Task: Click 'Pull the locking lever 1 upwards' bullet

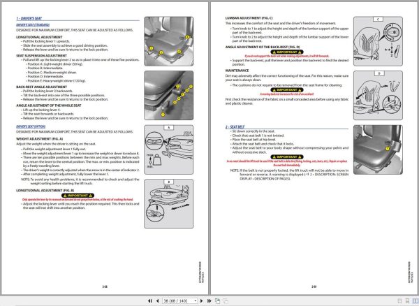Action: [46, 41]
